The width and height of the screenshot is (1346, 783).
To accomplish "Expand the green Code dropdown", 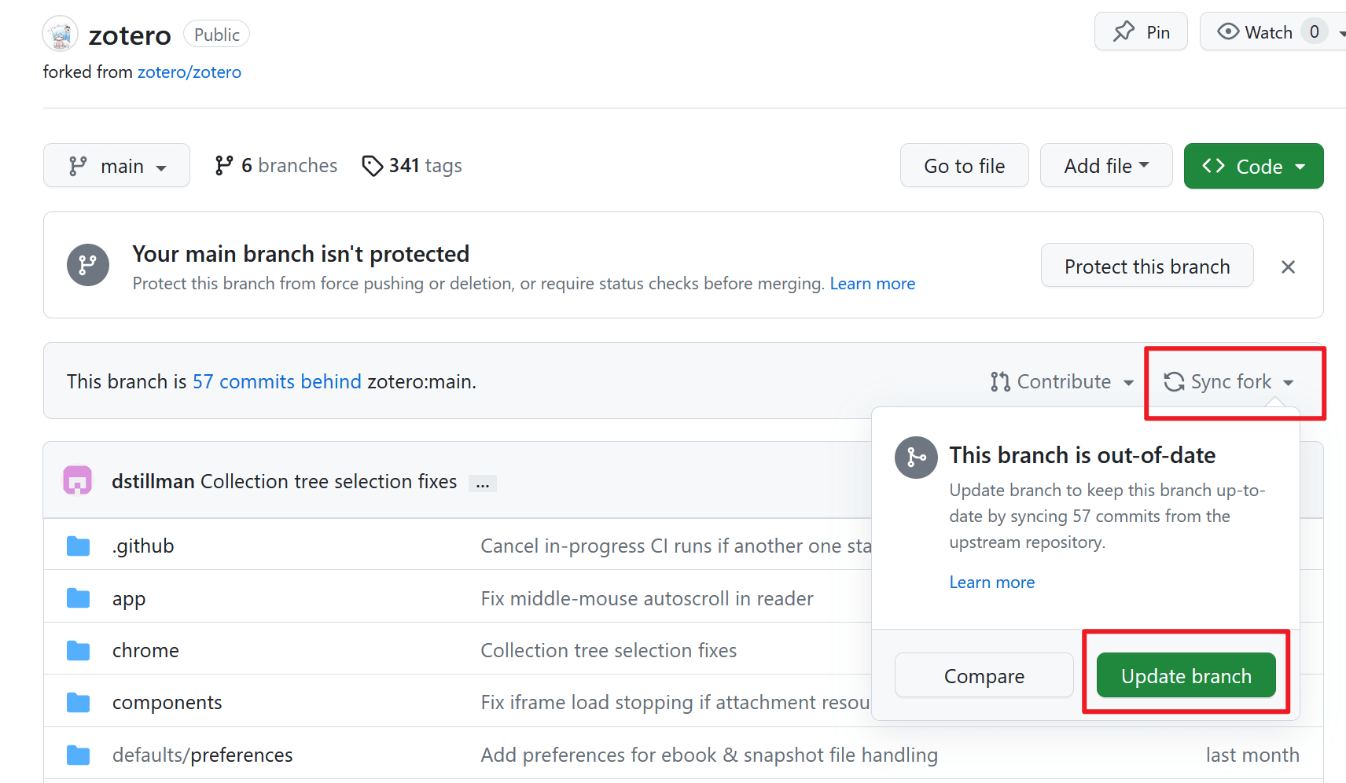I will [x=1253, y=166].
